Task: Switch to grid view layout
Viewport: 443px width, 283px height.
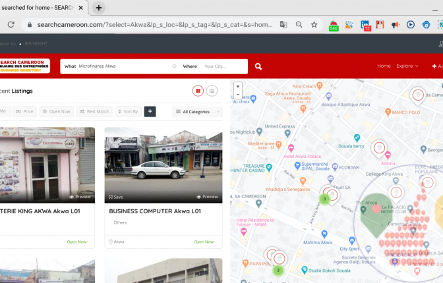Action: (x=198, y=91)
